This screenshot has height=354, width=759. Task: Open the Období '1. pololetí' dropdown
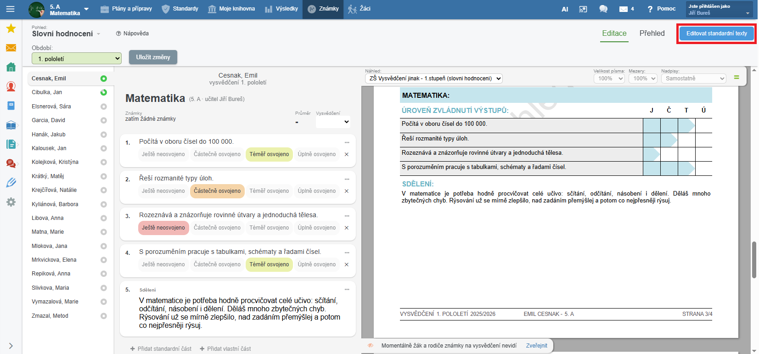coord(77,59)
